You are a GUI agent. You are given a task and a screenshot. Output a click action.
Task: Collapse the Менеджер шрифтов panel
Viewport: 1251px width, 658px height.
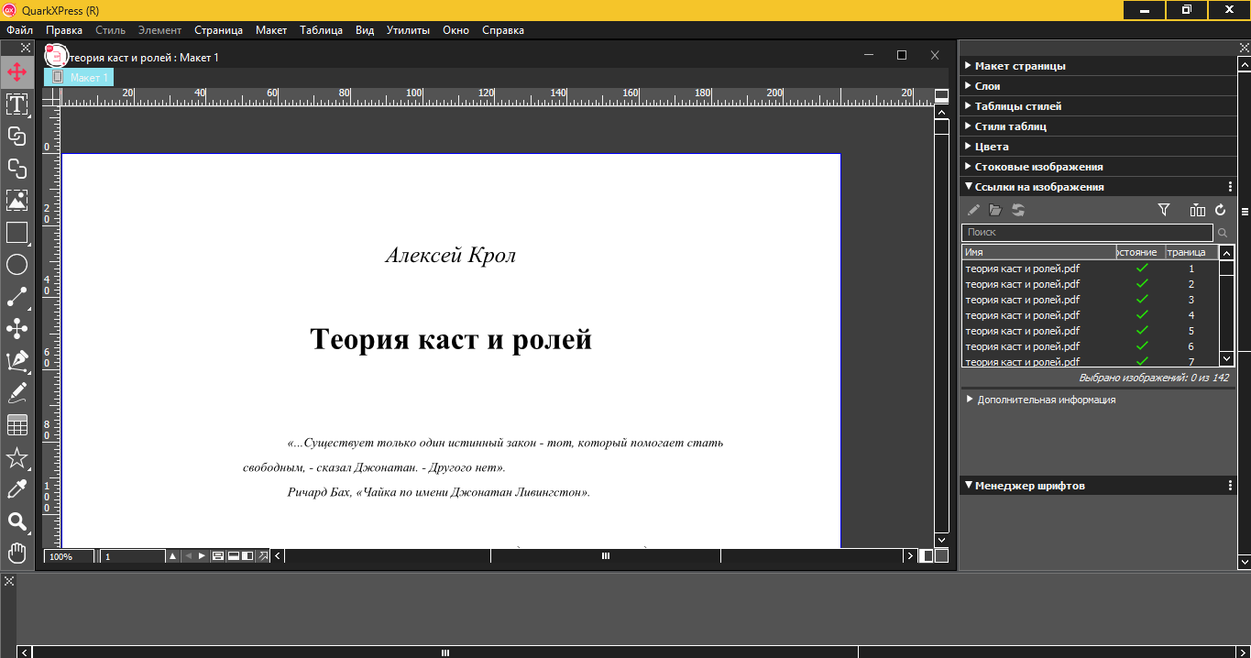pyautogui.click(x=969, y=485)
